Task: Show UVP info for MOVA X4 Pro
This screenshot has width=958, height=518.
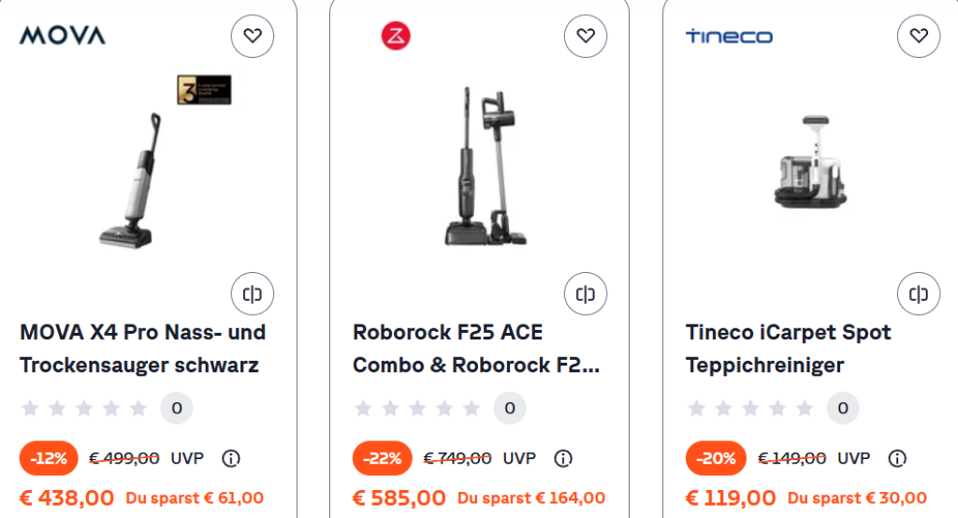Action: click(x=231, y=458)
